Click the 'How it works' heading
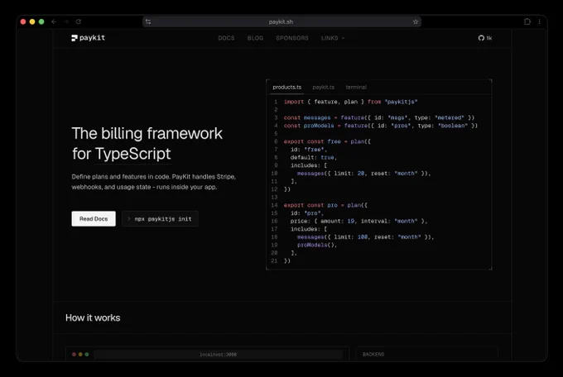563x377 pixels. point(93,317)
